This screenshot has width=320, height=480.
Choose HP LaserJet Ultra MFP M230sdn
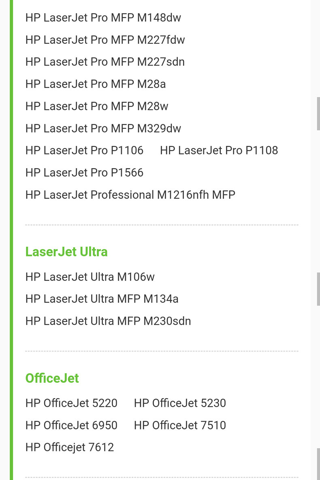click(x=108, y=321)
